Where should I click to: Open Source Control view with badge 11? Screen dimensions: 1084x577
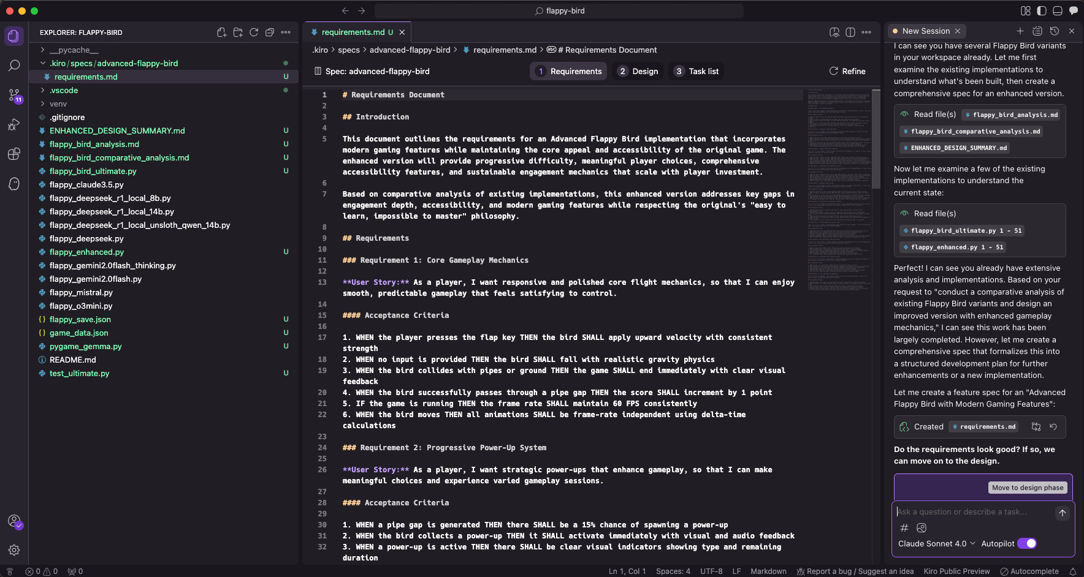point(14,95)
